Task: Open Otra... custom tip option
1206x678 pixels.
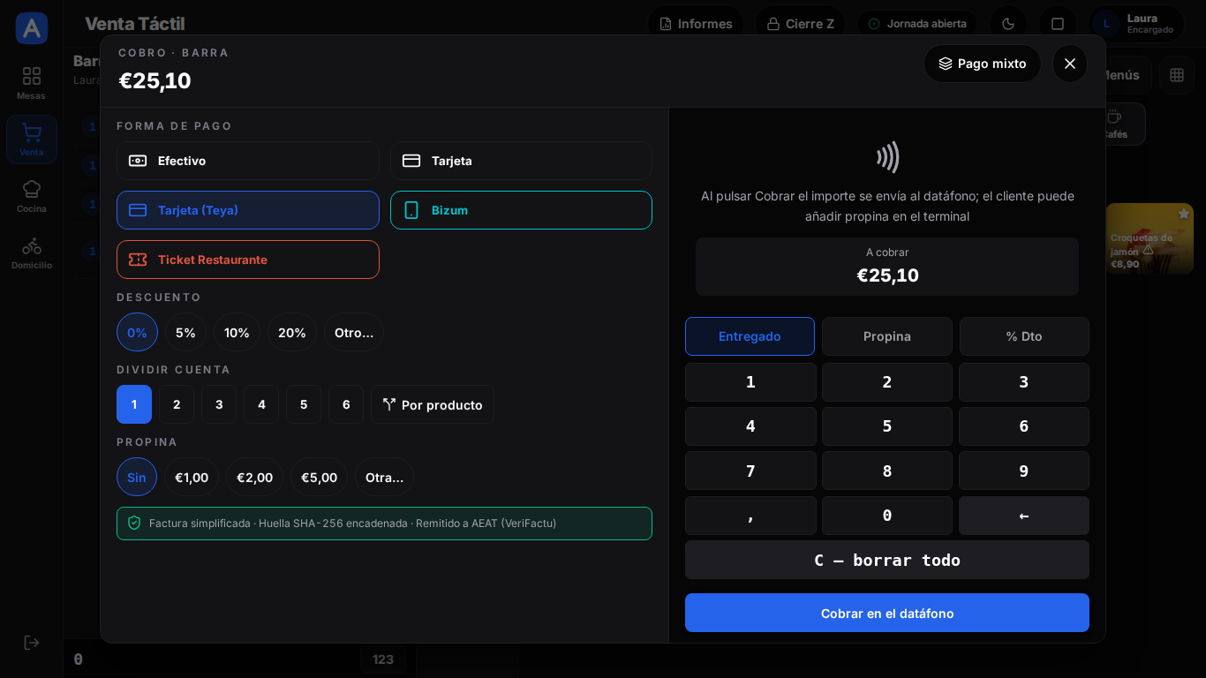Action: point(384,477)
